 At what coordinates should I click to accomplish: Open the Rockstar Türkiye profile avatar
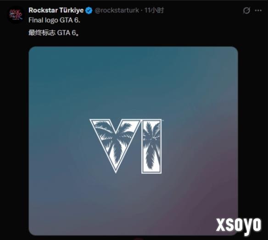click(x=16, y=15)
